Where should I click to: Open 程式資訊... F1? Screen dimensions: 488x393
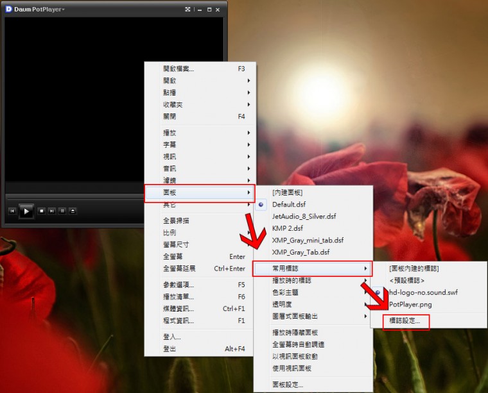pyautogui.click(x=199, y=321)
